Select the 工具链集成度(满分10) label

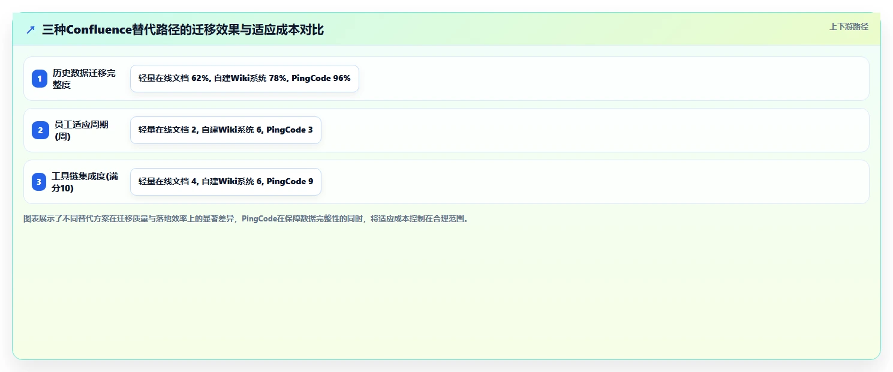pos(85,182)
